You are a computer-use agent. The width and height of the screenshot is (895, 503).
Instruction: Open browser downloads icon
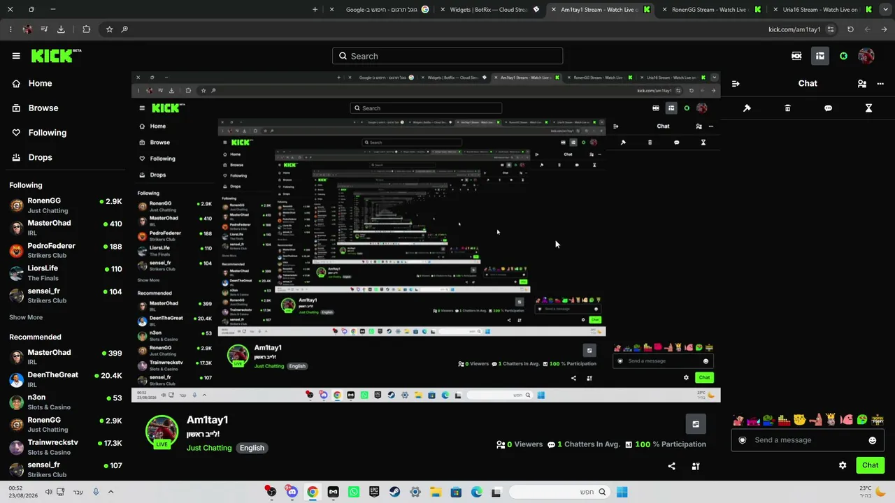click(61, 29)
